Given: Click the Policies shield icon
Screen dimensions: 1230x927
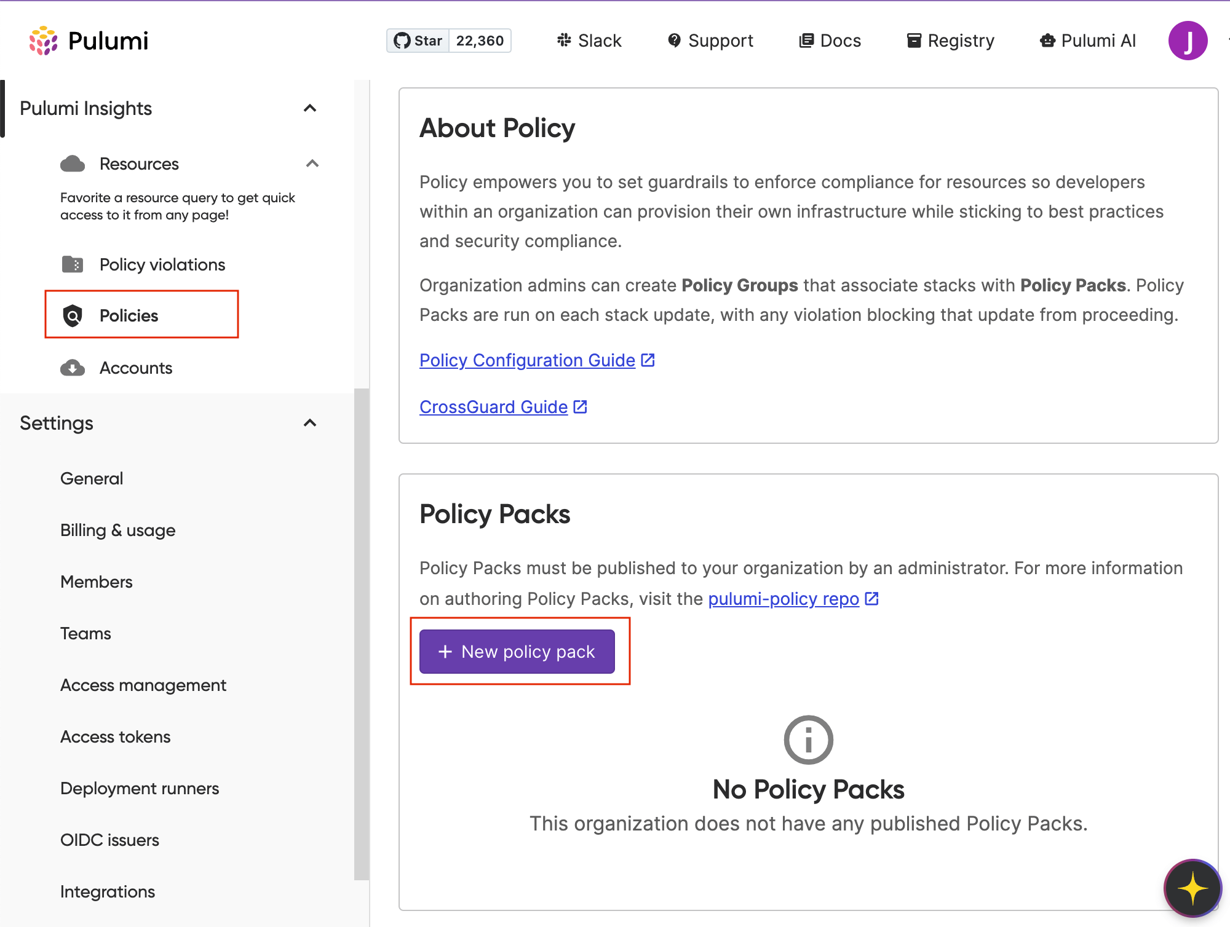Looking at the screenshot, I should (73, 315).
